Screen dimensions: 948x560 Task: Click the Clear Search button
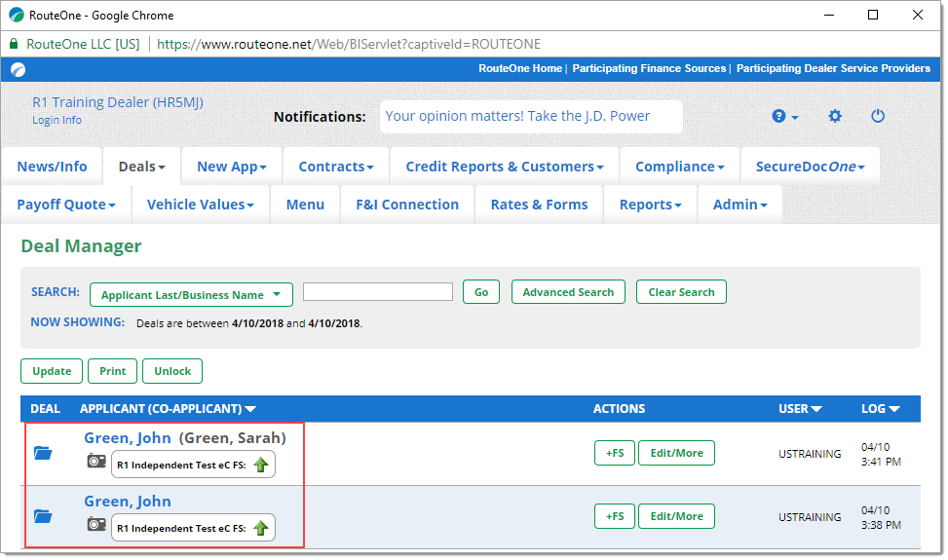[x=681, y=292]
